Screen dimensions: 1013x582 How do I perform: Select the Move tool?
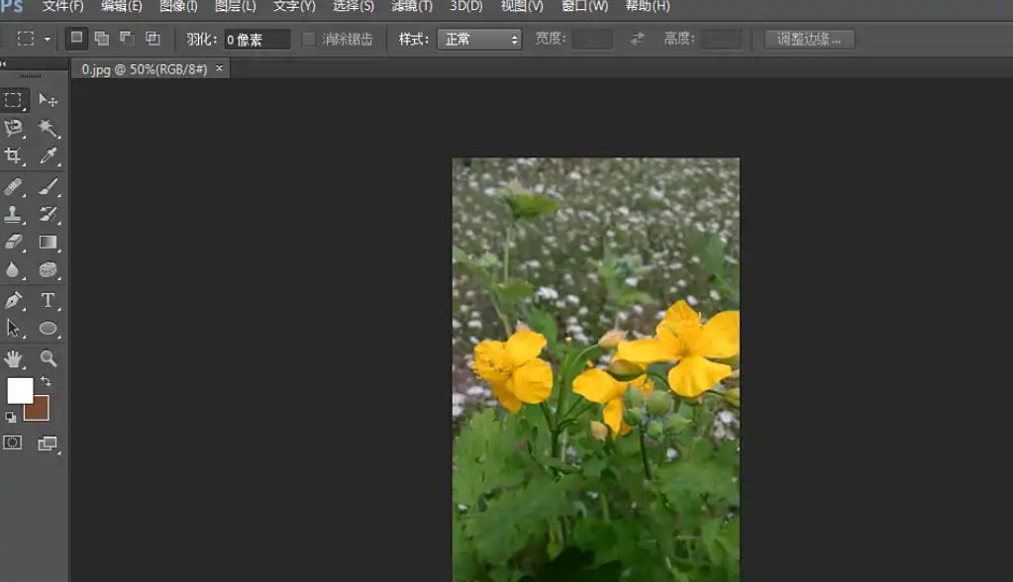click(48, 100)
